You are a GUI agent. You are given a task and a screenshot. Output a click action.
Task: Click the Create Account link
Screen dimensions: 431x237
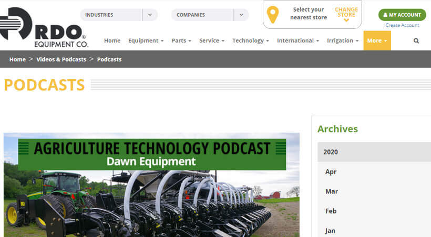coord(402,25)
